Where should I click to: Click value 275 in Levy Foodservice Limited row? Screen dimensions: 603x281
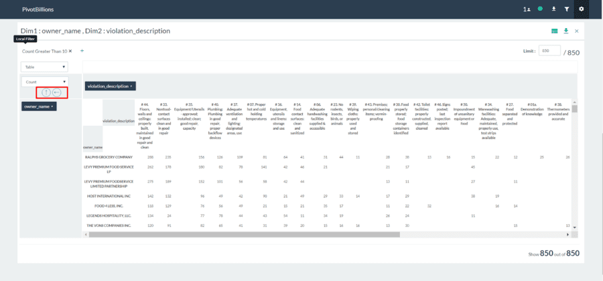(x=150, y=181)
